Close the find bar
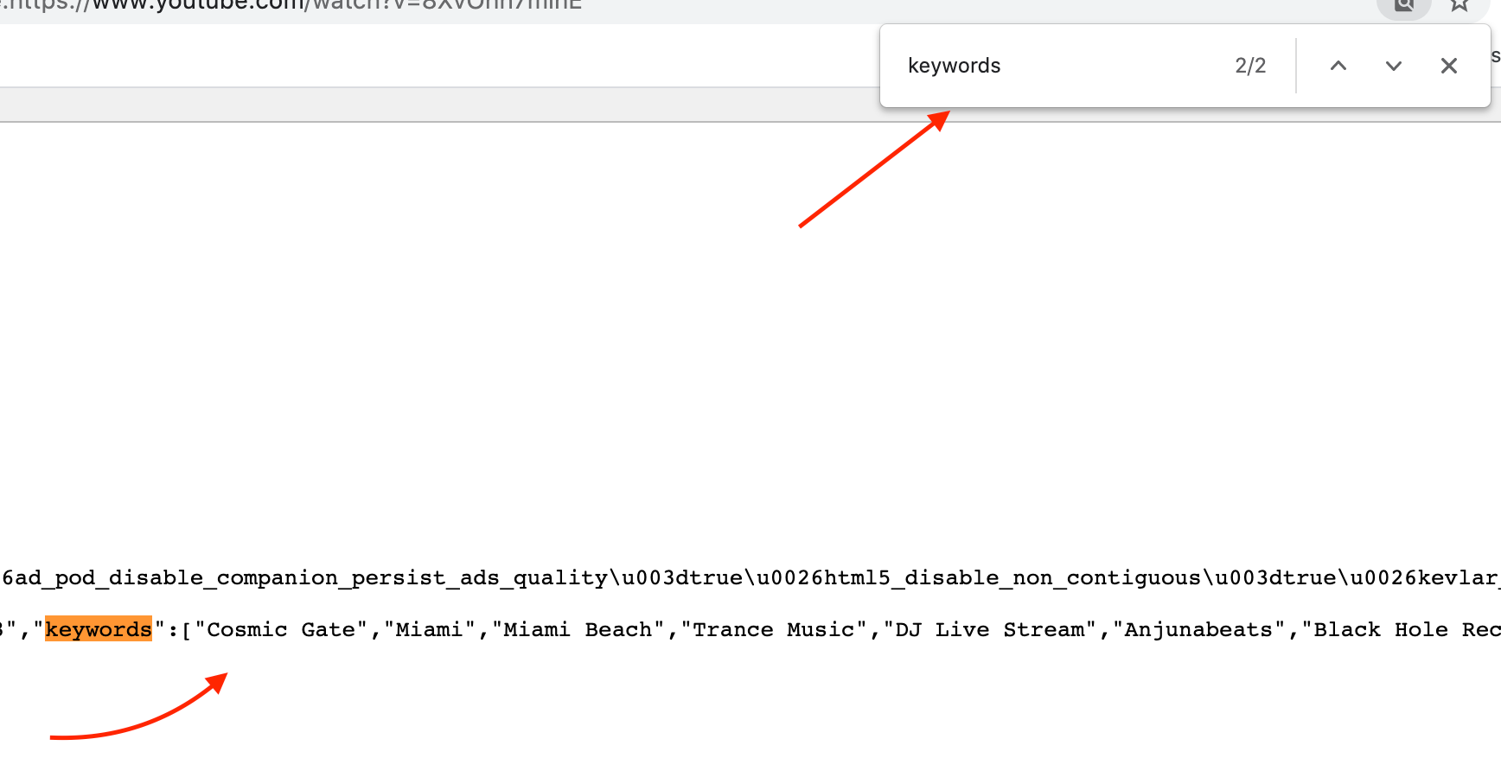Screen dimensions: 1501x771 click(1448, 66)
